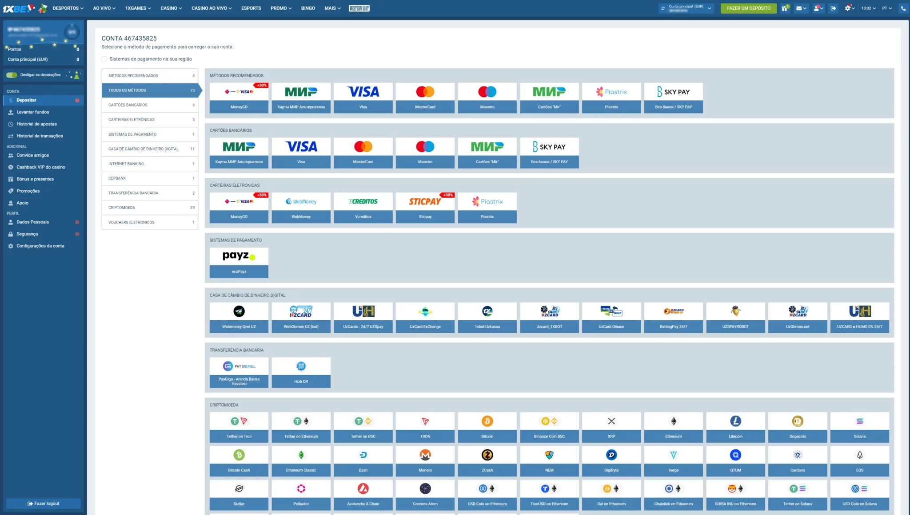Click the logout arrow icon in header
The width and height of the screenshot is (910, 515).
833,8
